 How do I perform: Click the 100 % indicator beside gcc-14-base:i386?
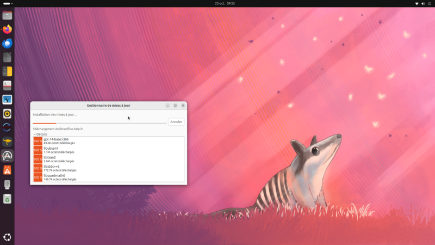pyautogui.click(x=38, y=141)
